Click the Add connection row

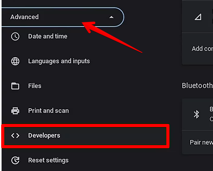(x=197, y=49)
